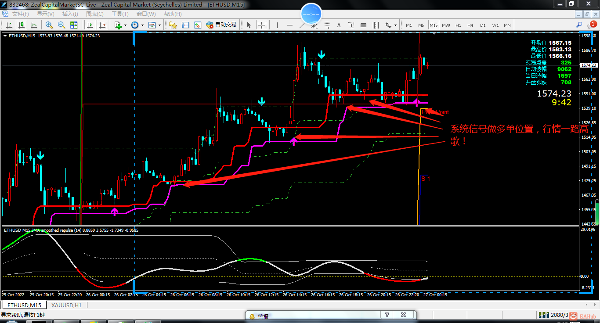Switch to the H1 timeframe

click(458, 25)
